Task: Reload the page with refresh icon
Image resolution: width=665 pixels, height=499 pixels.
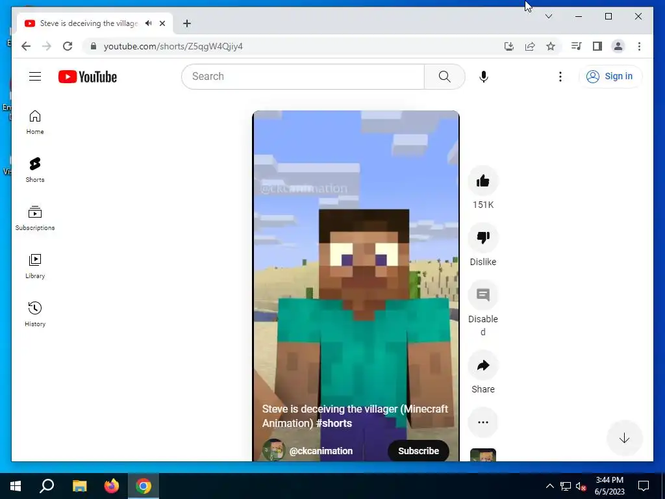Action: coord(68,46)
